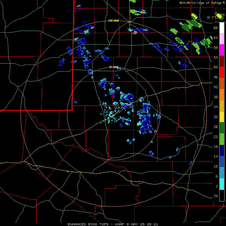Screen dimensions: 226x226
Task: Pick the bright yellow legend swatch
Action: [x=222, y=117]
